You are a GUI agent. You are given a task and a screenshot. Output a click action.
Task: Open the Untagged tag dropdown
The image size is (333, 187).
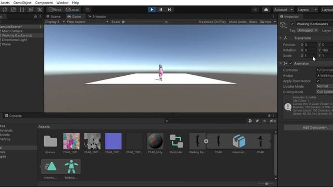click(307, 31)
